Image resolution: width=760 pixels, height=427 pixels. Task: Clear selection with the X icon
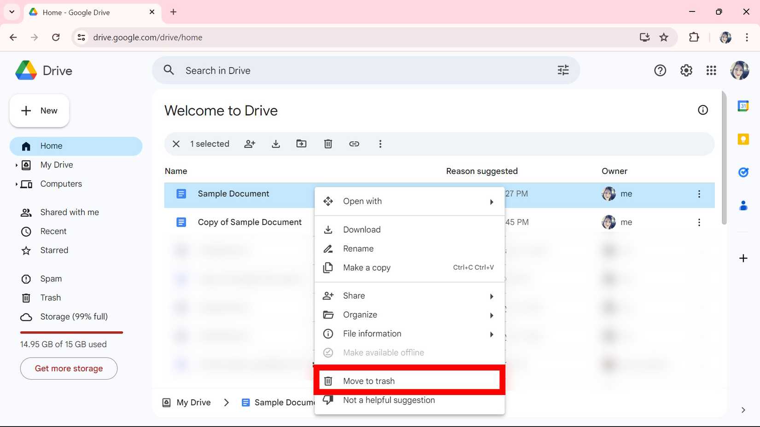[176, 144]
